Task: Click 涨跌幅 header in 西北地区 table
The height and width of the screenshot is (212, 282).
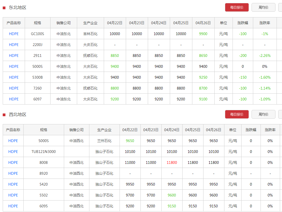Action: [251, 130]
